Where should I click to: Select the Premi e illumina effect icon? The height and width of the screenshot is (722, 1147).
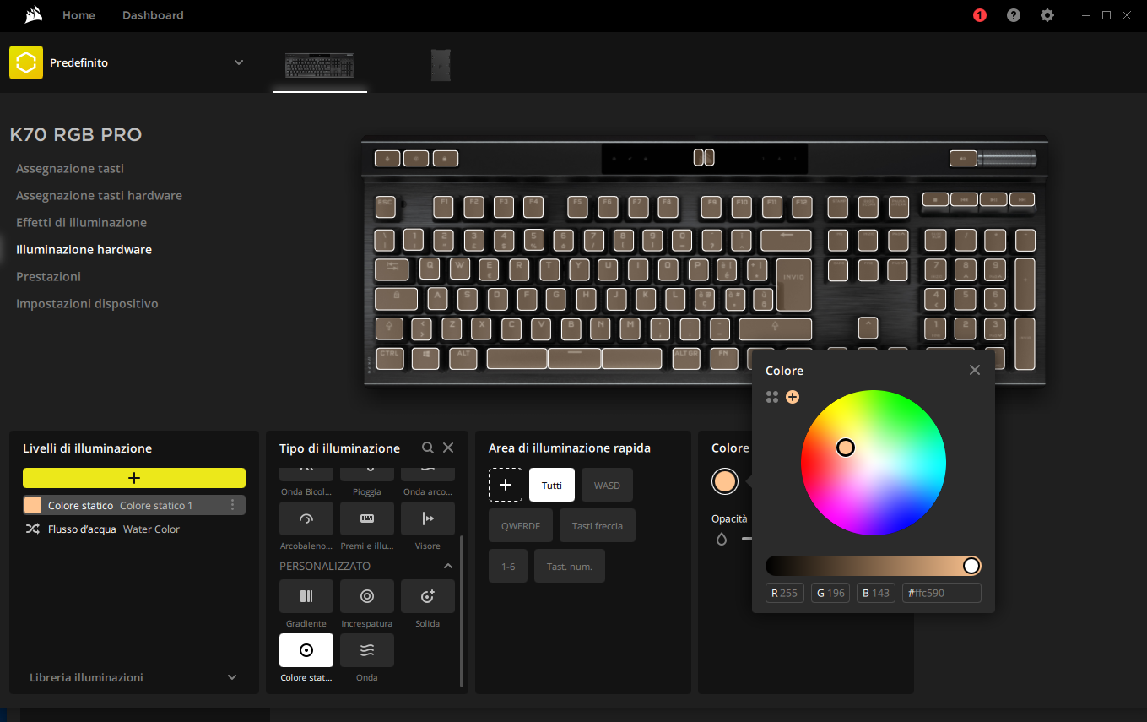coord(367,518)
